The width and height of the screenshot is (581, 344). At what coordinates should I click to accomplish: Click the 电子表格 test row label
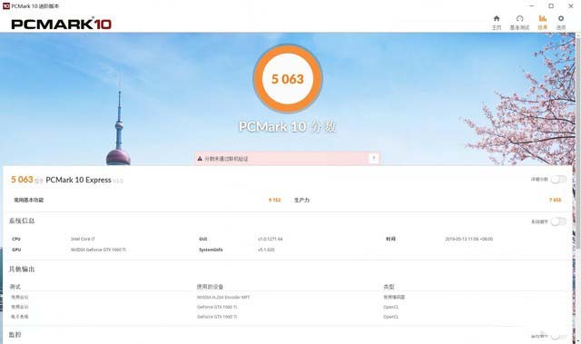(x=20, y=317)
